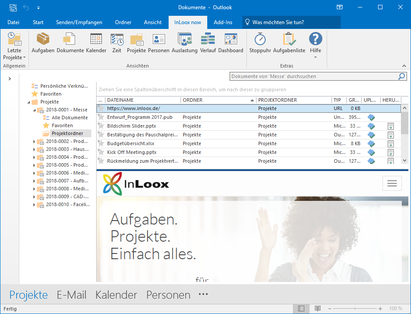Go to Kalender in navigation bar
Image resolution: width=411 pixels, height=314 pixels.
click(x=116, y=295)
